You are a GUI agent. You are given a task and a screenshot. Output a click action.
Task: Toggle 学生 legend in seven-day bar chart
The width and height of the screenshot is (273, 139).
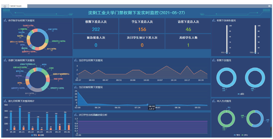[34, 135]
